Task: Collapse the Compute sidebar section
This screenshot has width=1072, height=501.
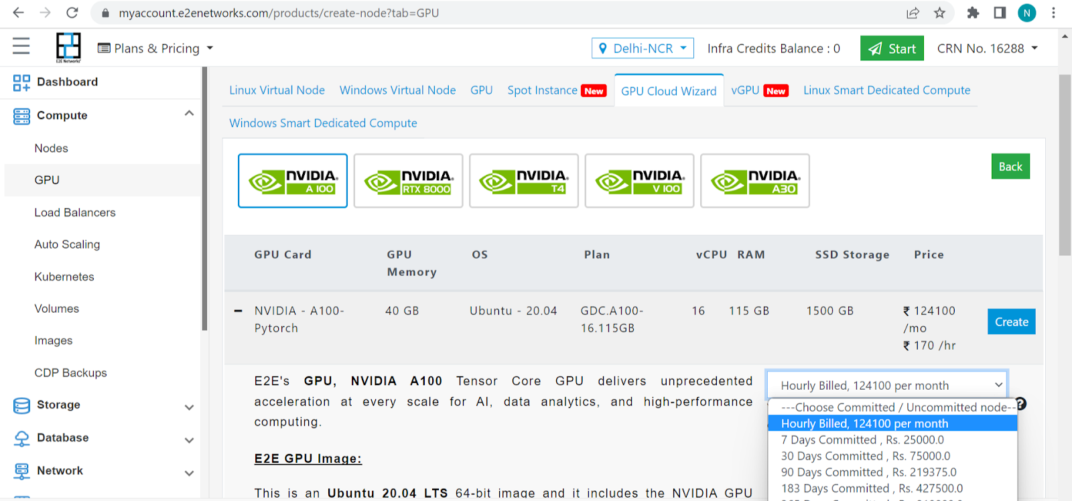Action: coord(189,113)
